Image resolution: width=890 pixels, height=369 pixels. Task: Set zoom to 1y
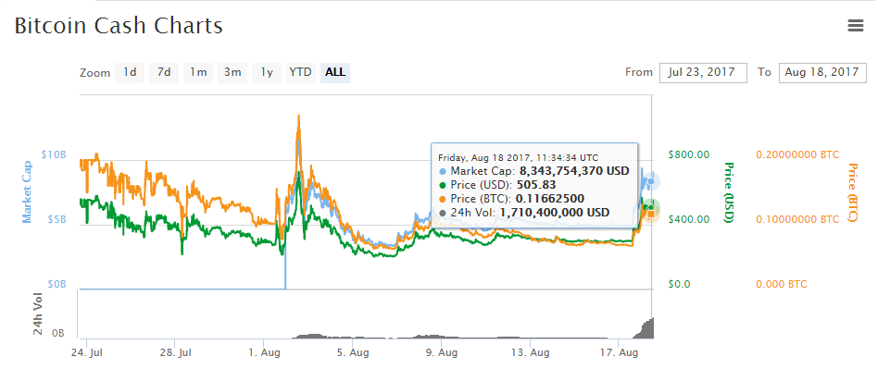[x=267, y=72]
